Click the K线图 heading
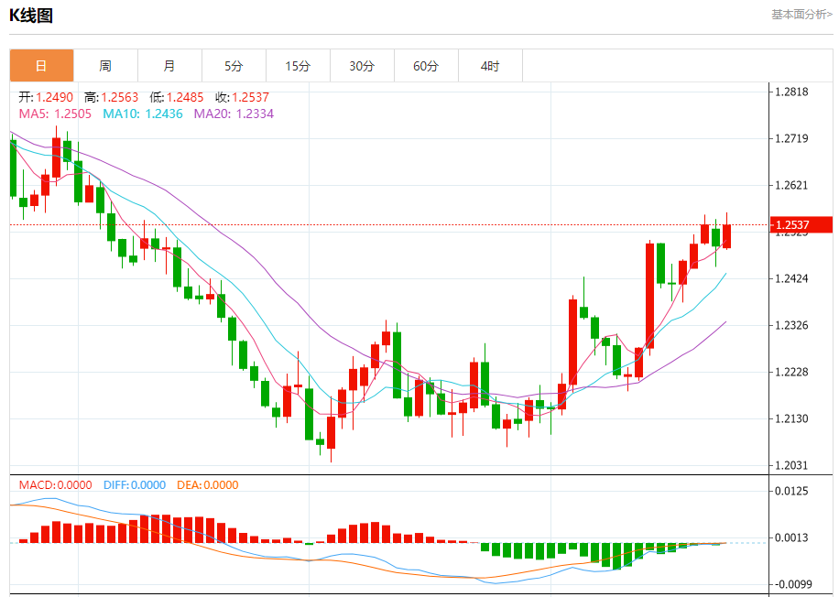Image resolution: width=839 pixels, height=597 pixels. (x=31, y=16)
